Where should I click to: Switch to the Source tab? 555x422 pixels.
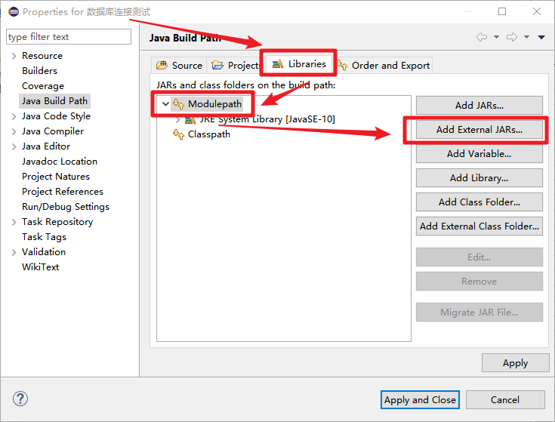[x=179, y=65]
